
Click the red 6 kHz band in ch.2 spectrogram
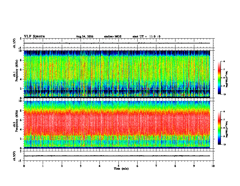point(117,120)
